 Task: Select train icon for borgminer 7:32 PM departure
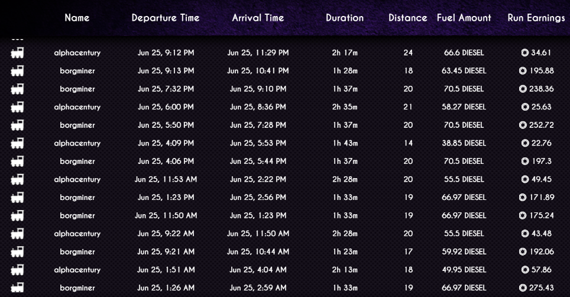[17, 89]
